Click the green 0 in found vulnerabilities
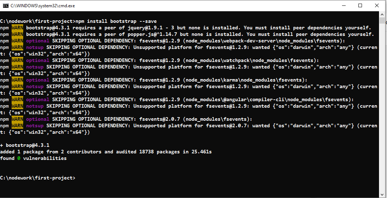 coord(19,158)
